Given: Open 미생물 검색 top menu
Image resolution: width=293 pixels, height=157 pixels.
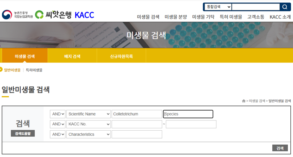Looking at the screenshot, I should point(148,17).
